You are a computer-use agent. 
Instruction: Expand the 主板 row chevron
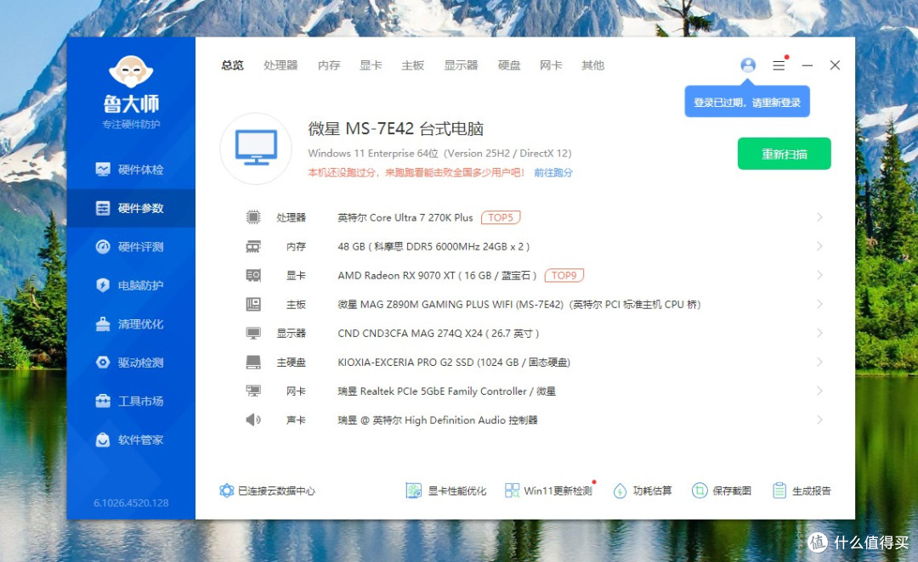click(819, 304)
